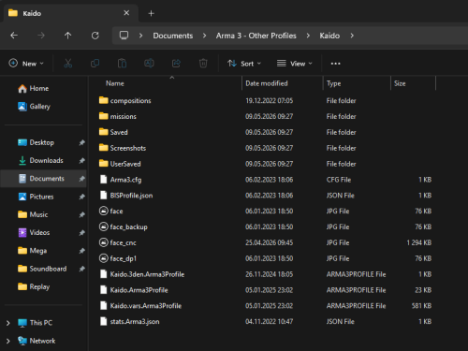The height and width of the screenshot is (351, 468).
Task: Go up one folder level
Action: [67, 36]
